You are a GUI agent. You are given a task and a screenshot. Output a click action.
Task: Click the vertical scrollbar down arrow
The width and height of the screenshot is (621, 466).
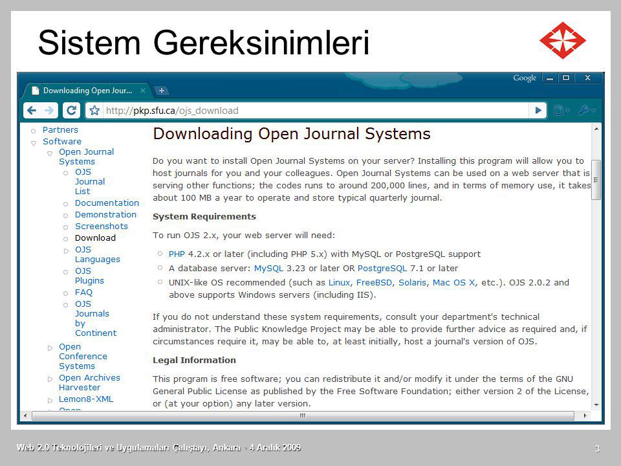pos(596,405)
